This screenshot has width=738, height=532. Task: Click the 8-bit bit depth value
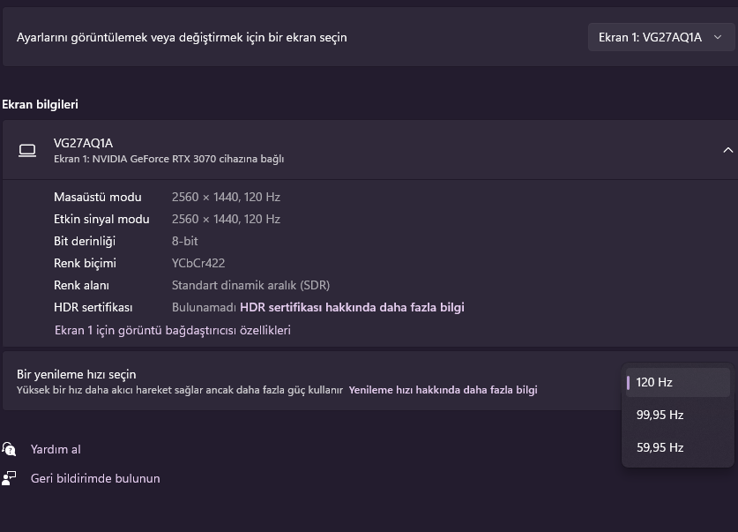coord(185,241)
